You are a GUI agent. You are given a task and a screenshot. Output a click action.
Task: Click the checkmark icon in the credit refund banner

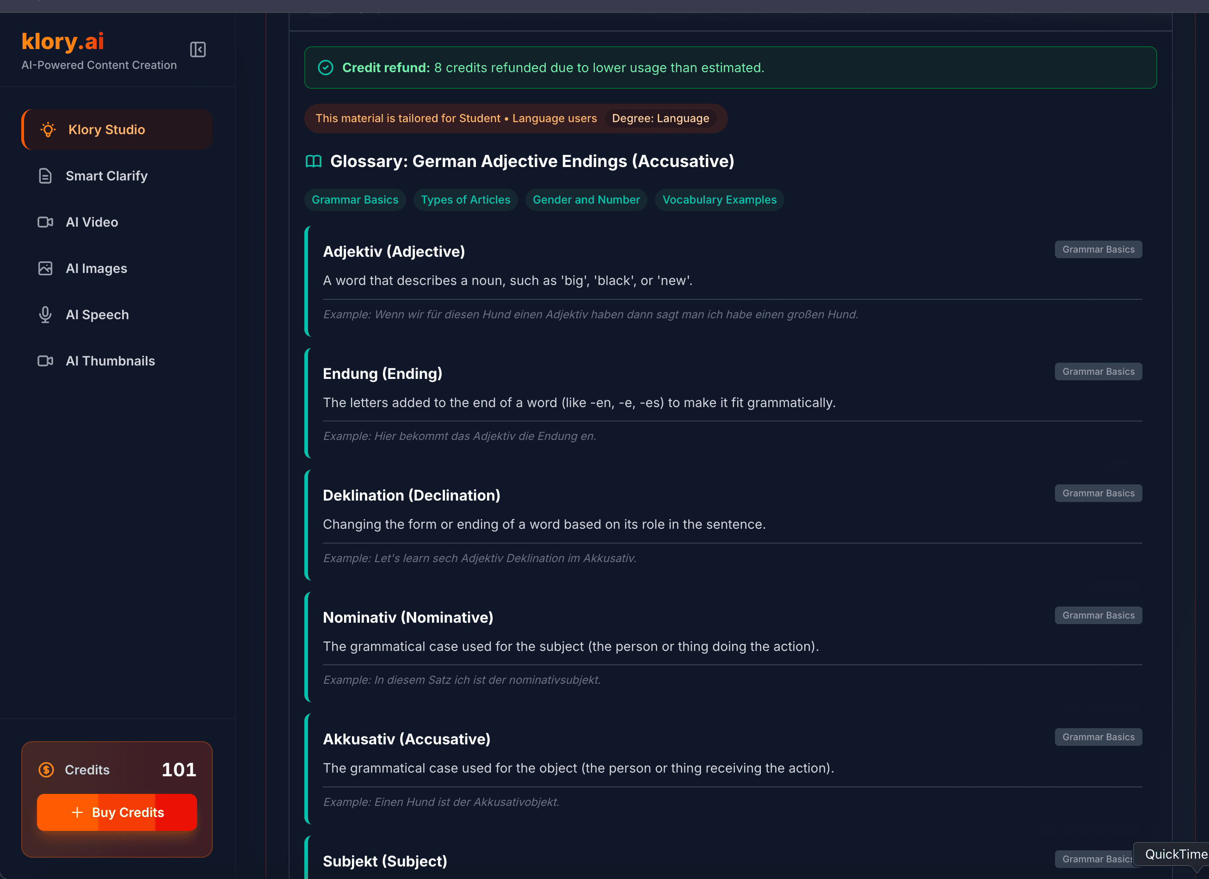326,68
